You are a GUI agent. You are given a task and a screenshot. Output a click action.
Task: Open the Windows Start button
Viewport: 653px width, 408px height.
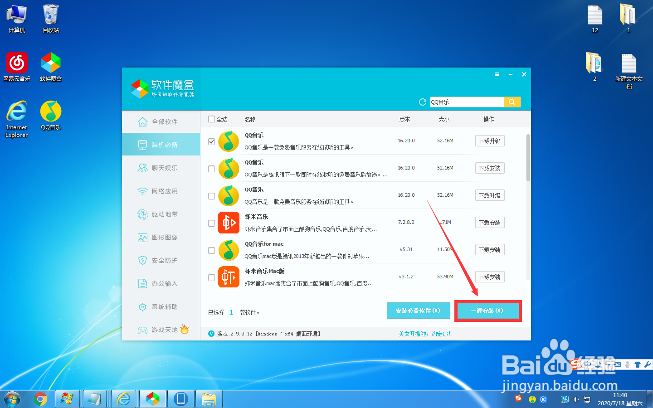(x=12, y=399)
